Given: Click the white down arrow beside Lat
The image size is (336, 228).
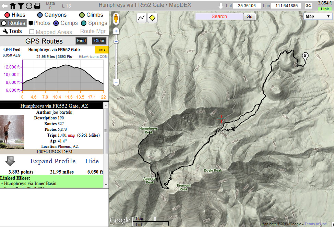Looking at the screenshot, I should click(221, 6).
